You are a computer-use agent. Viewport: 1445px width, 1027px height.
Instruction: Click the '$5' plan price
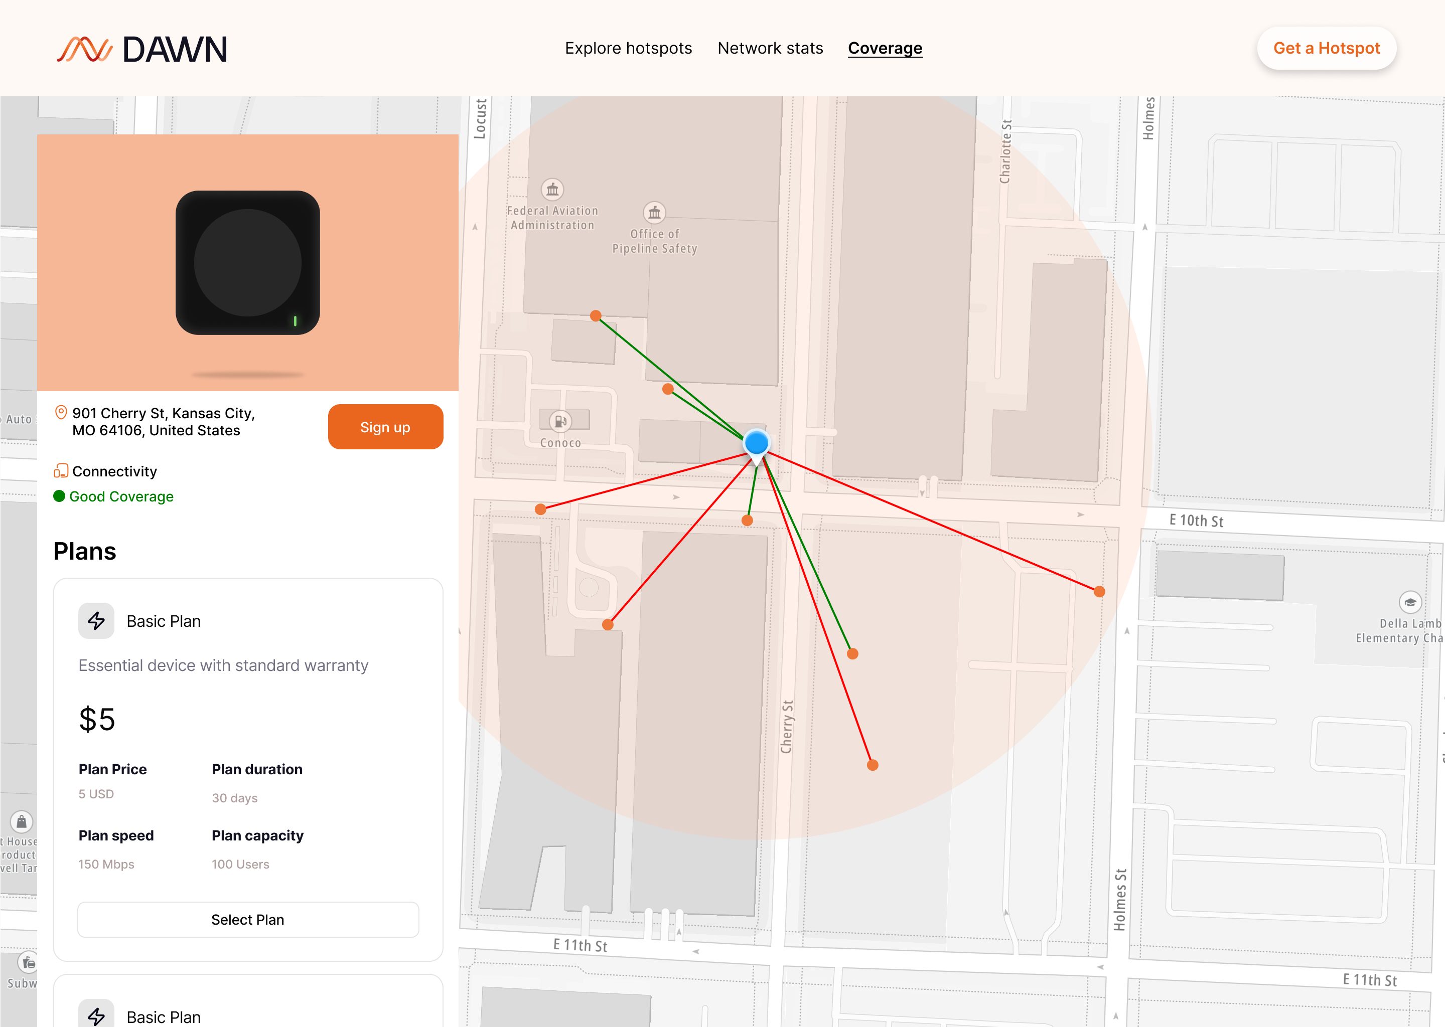pyautogui.click(x=97, y=720)
